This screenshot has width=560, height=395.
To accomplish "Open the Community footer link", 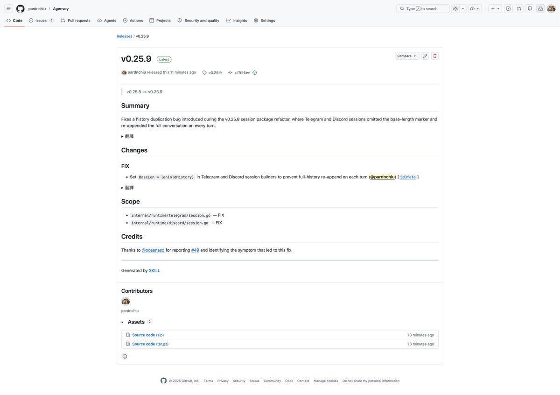I will (x=272, y=381).
